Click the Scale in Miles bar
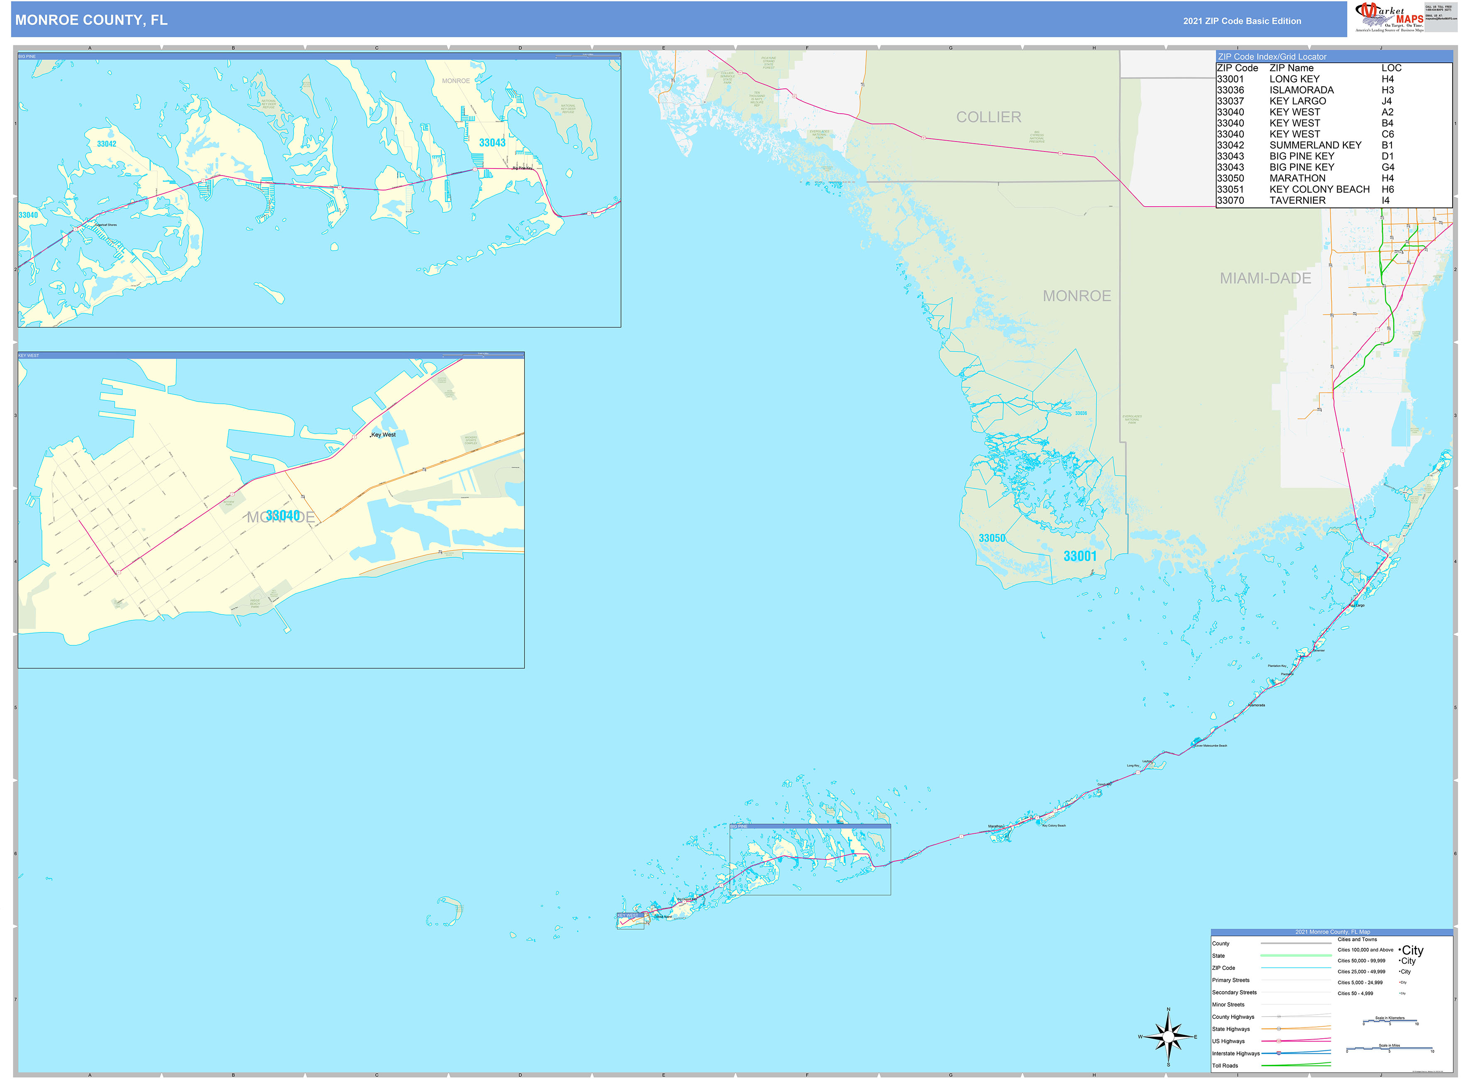1465x1079 pixels. pos(1390,1050)
